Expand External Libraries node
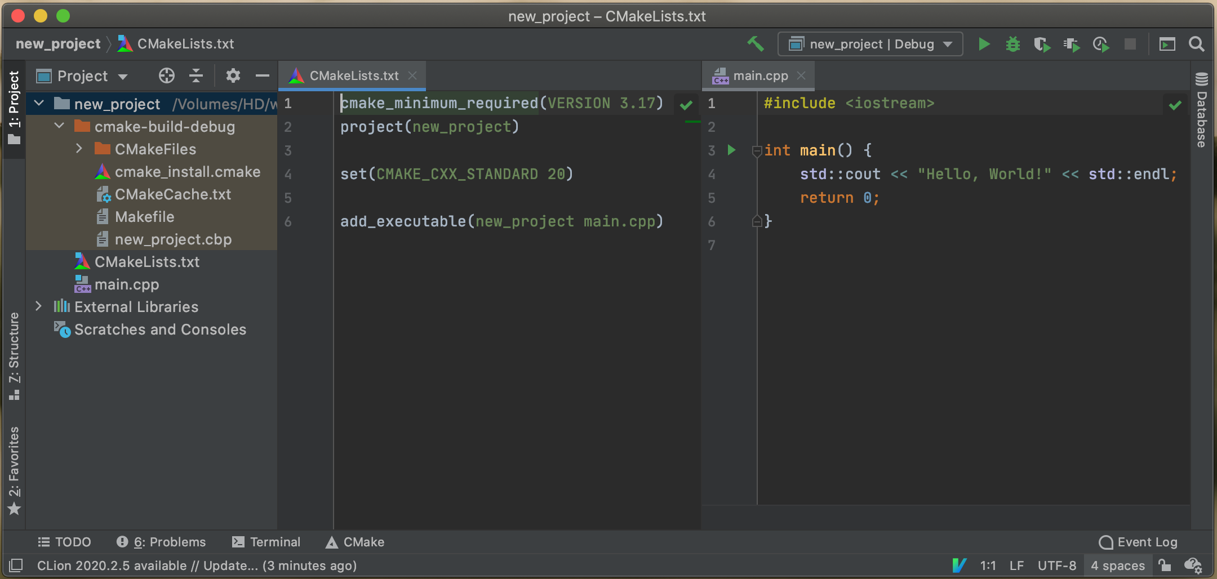Screen dimensions: 1217x579 [x=38, y=306]
